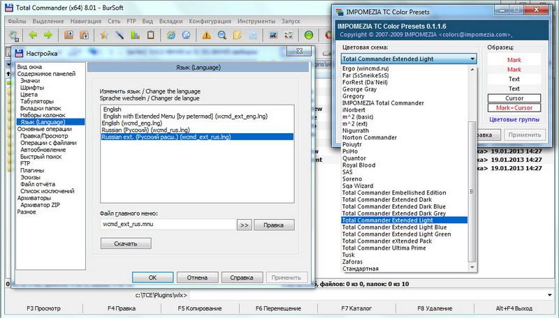Select Вид окна in the settings tree
Image resolution: width=559 pixels, height=318 pixels.
(x=29, y=67)
